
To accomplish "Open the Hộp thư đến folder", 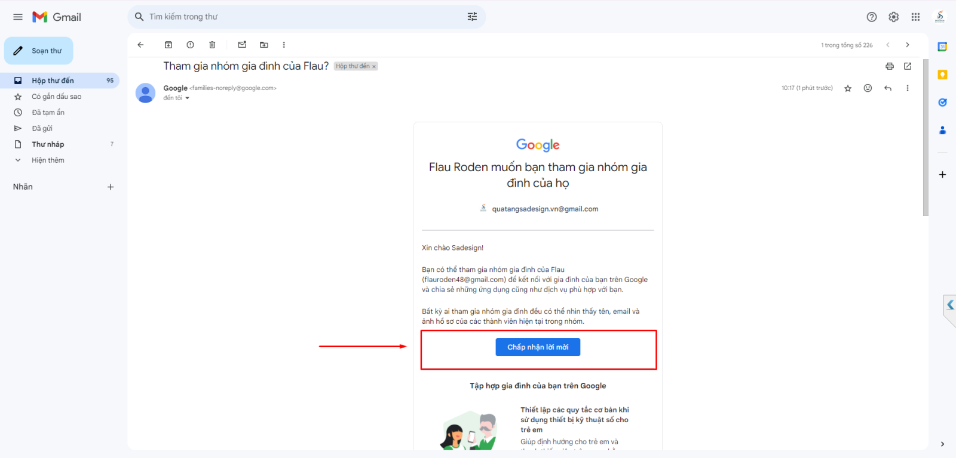I will pos(60,81).
